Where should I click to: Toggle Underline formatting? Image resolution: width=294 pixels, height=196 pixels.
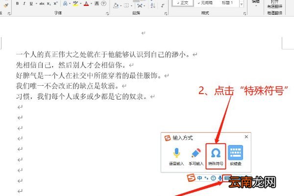(x=31, y=3)
